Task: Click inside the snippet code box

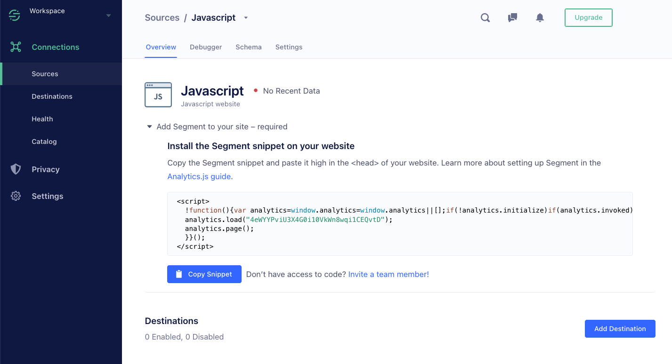Action: [400, 224]
